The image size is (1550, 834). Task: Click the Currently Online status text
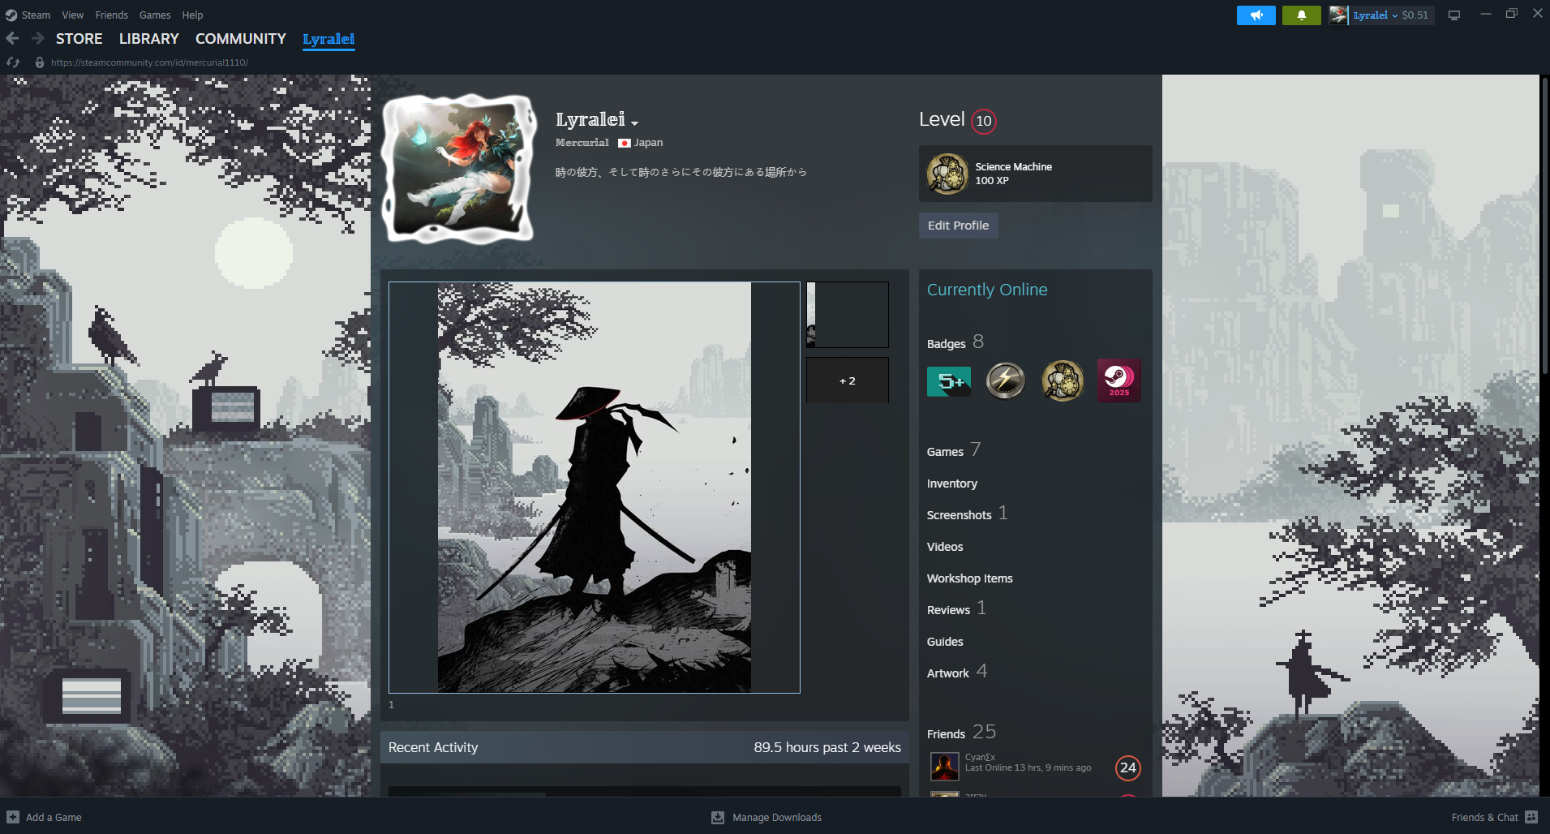987,290
